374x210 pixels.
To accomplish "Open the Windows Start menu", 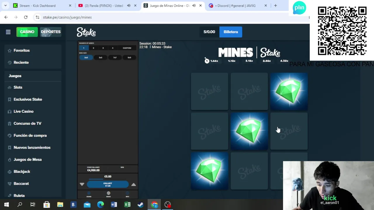I will [6, 205].
